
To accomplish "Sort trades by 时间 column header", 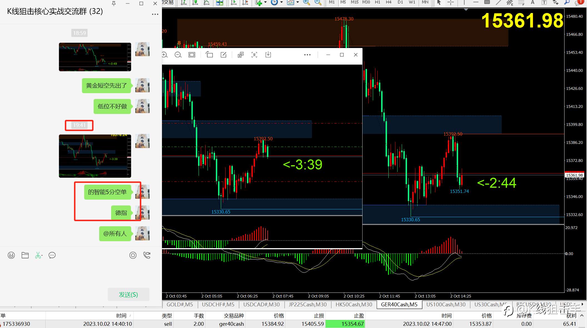I will [121, 316].
